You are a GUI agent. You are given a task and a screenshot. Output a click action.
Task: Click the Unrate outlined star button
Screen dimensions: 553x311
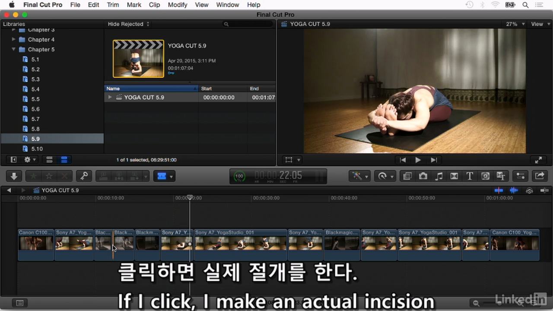pos(49,176)
